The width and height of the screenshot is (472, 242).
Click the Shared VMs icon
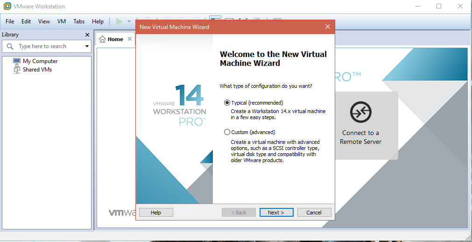17,70
